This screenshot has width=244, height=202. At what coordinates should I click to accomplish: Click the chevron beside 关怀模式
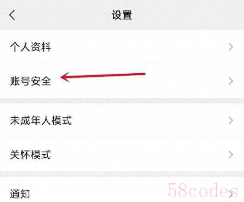[x=231, y=155]
